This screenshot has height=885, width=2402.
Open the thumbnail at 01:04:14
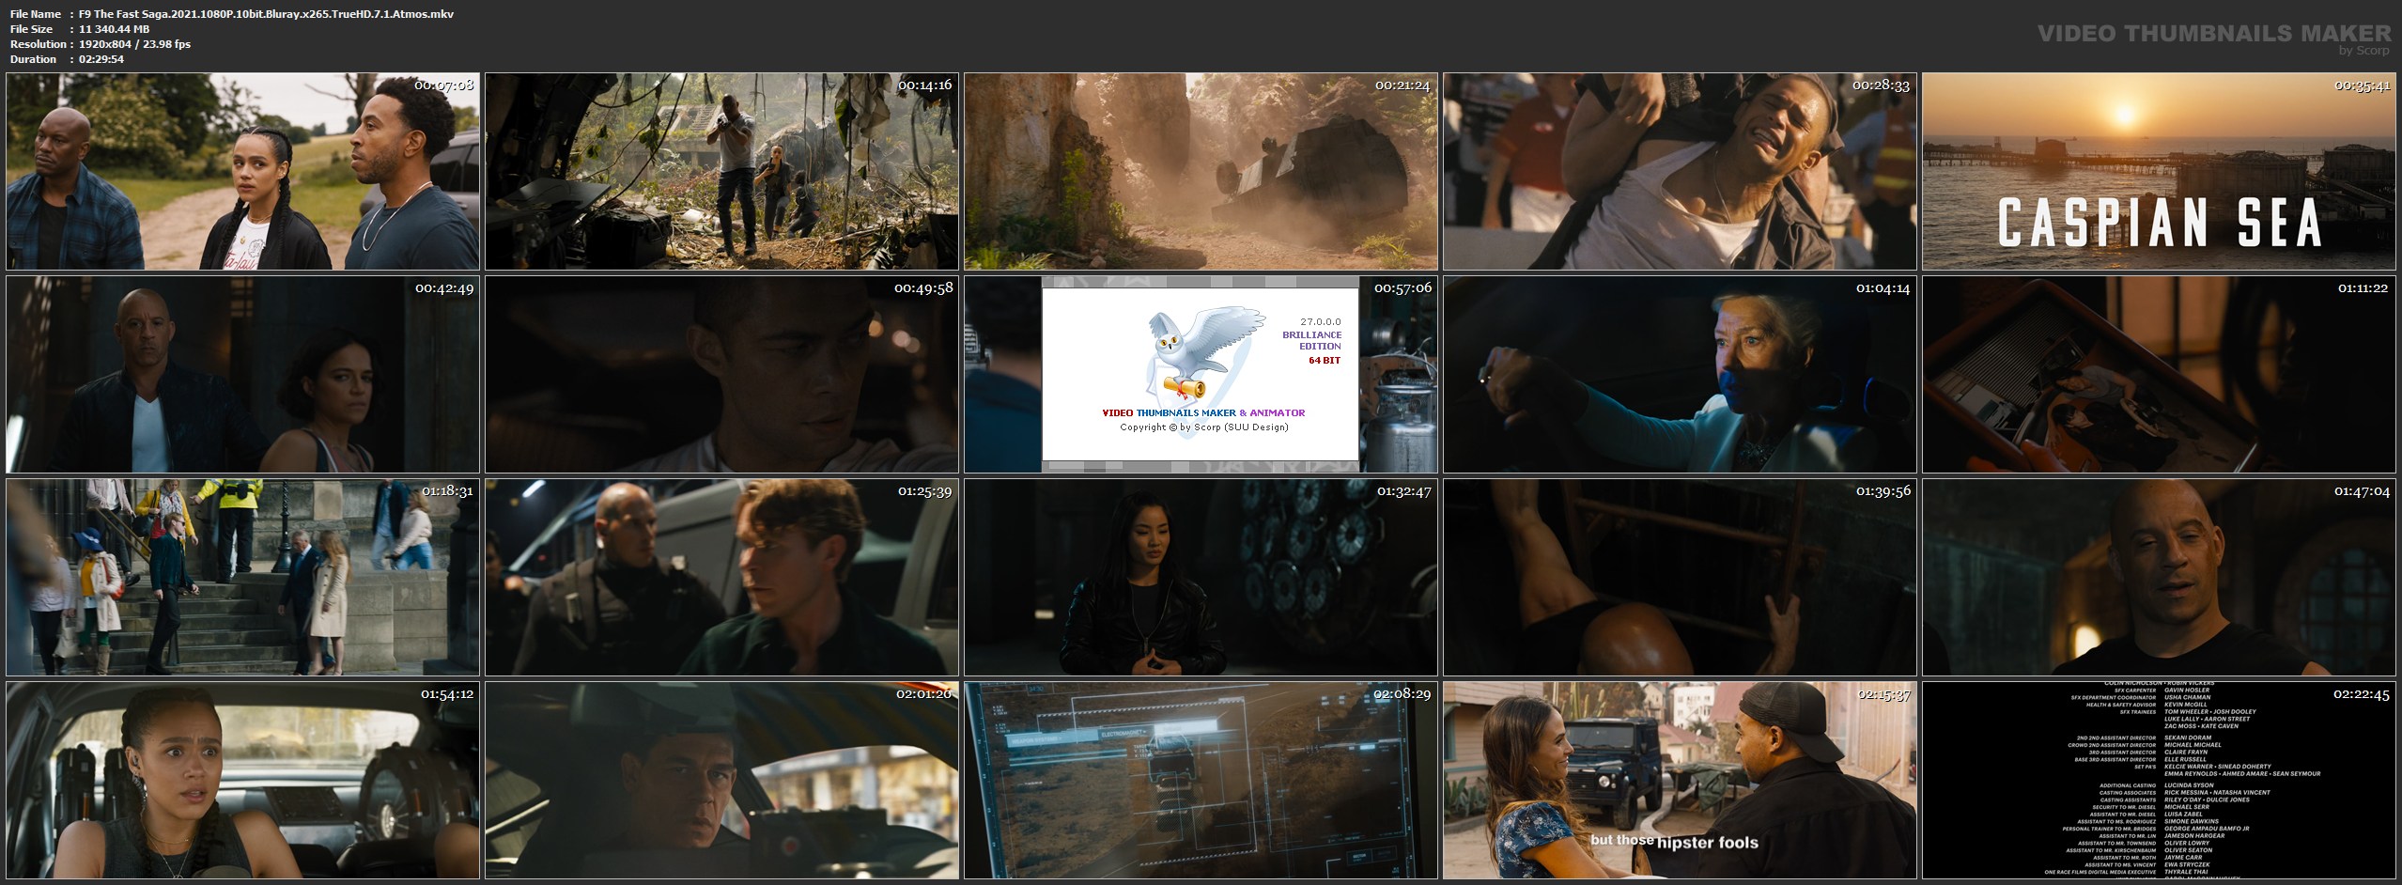[x=1680, y=374]
